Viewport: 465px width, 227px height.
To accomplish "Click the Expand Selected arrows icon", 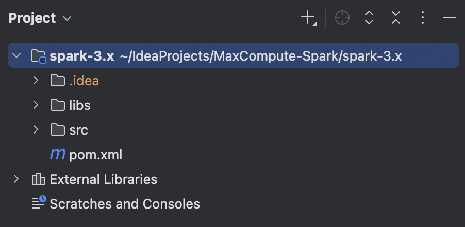I will tap(369, 18).
